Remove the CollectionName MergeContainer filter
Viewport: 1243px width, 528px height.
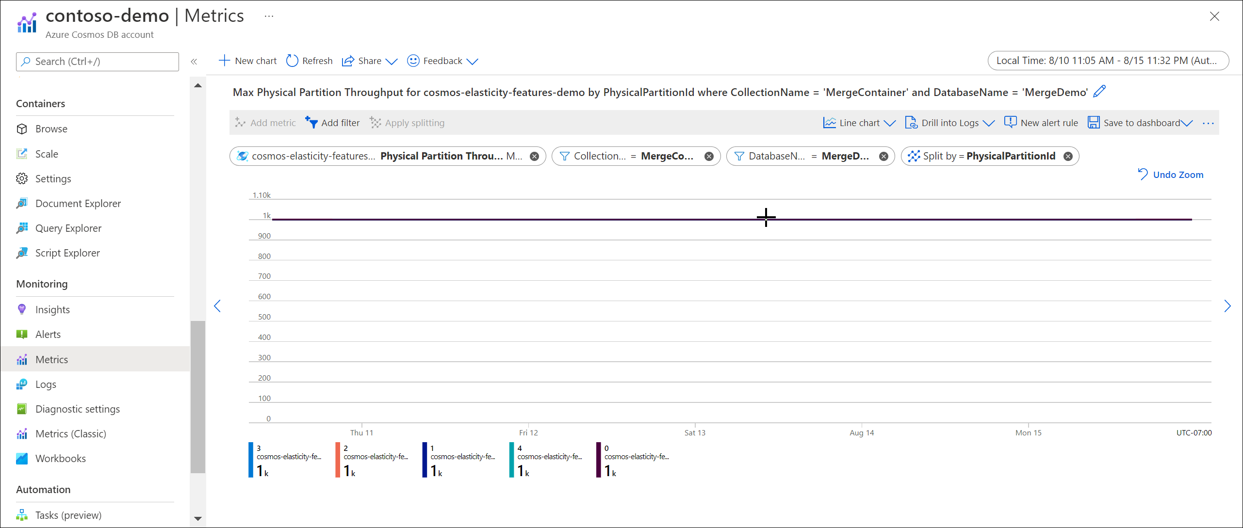click(x=708, y=155)
